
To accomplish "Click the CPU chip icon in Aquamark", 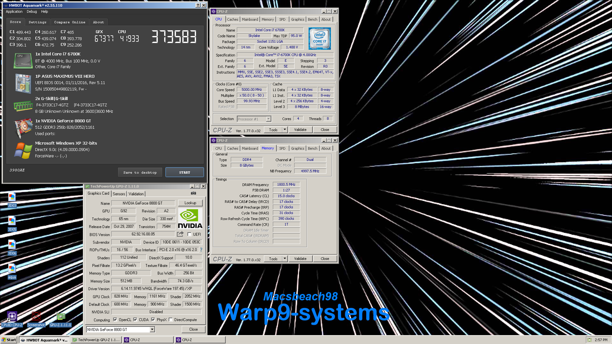I will tap(23, 61).
